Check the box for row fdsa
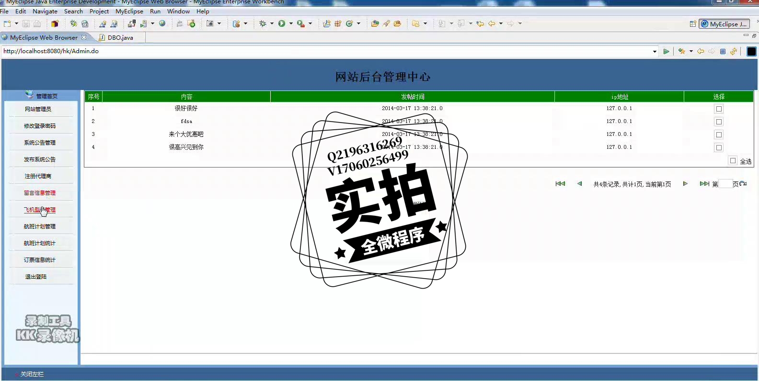The height and width of the screenshot is (381, 759). point(719,122)
